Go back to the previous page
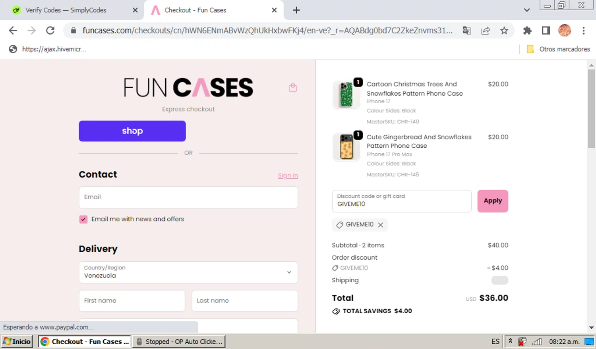Viewport: 596px width, 349px height. tap(13, 31)
